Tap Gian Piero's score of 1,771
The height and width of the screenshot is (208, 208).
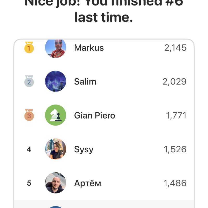tap(176, 115)
